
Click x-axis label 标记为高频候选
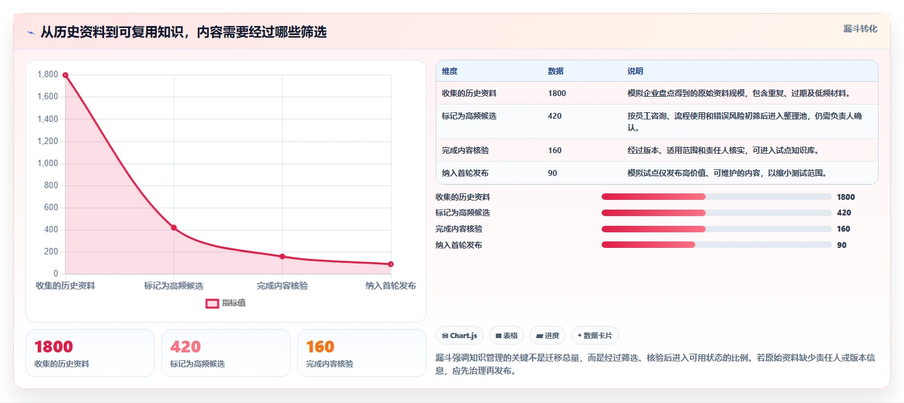(x=174, y=286)
